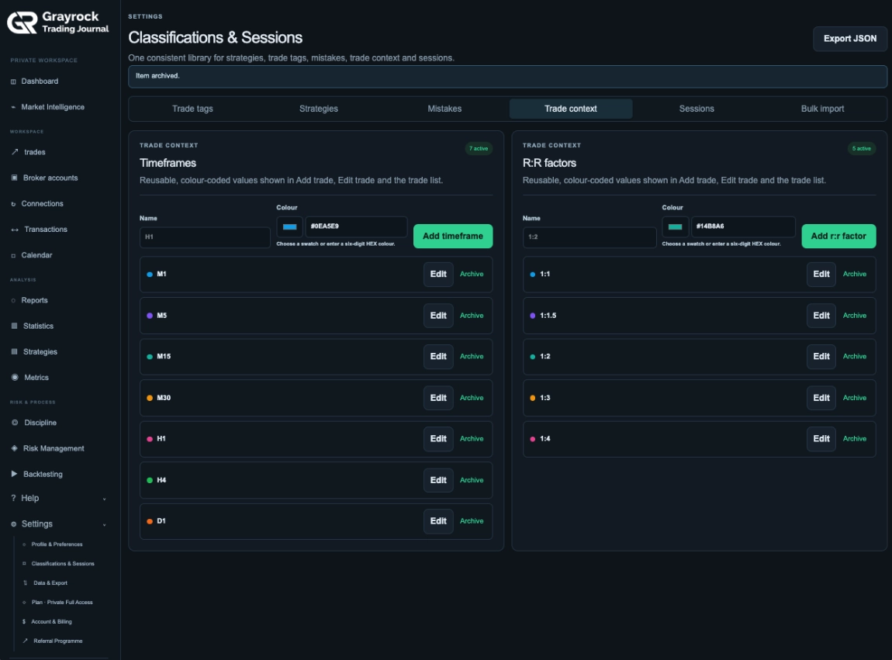Edit the 1:1.5 R:R factor

[x=821, y=315]
